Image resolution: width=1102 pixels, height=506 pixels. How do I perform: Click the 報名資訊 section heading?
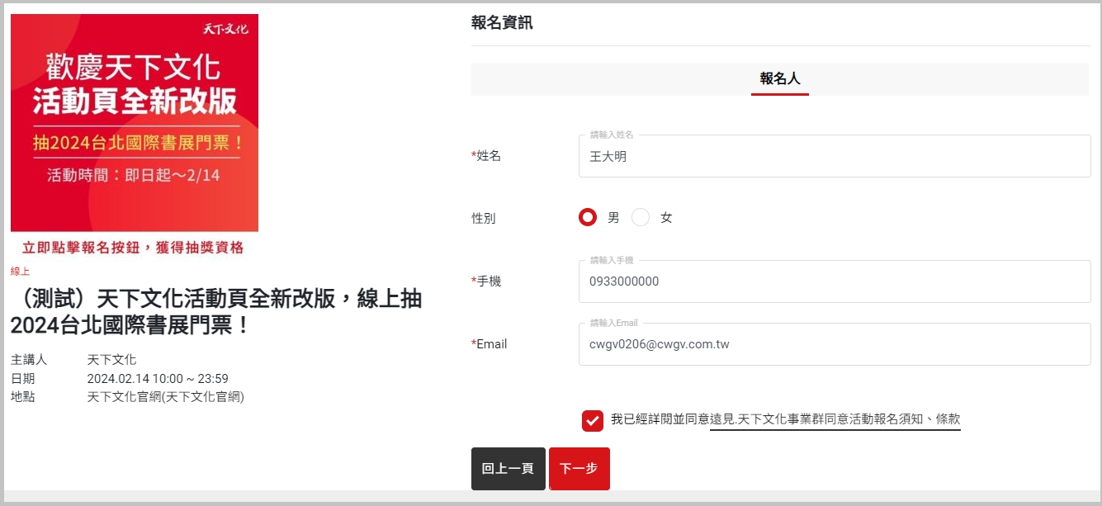pos(502,23)
